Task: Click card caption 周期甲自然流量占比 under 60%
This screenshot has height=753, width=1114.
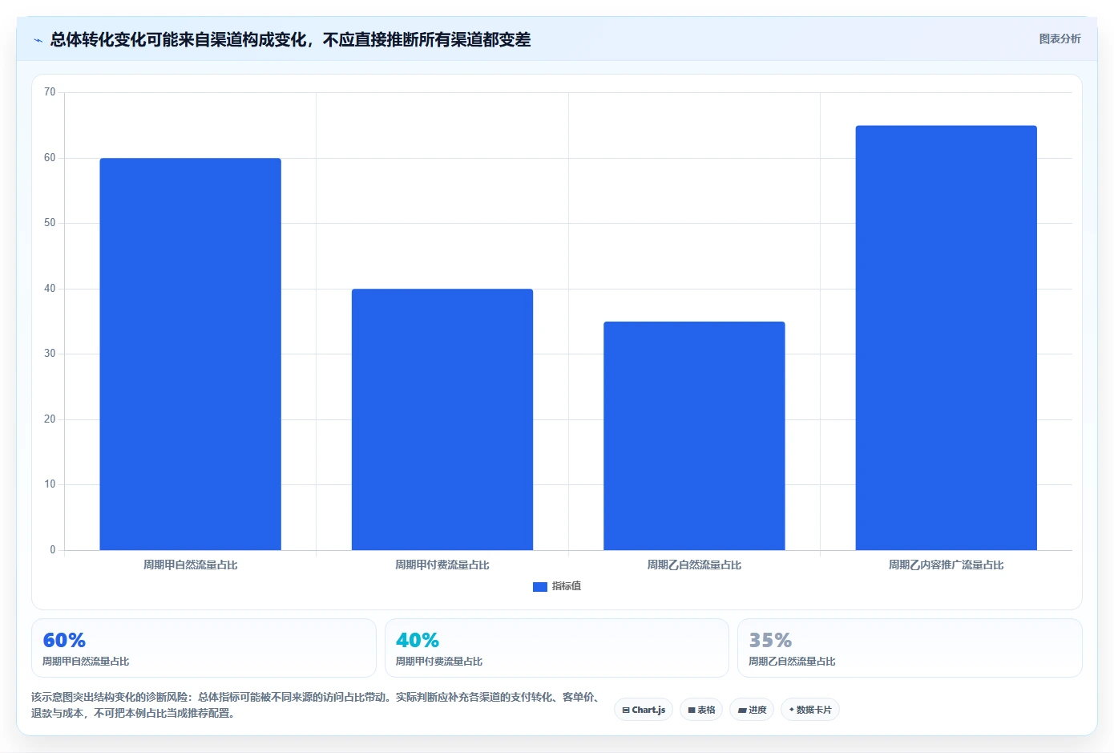Action: 86,662
